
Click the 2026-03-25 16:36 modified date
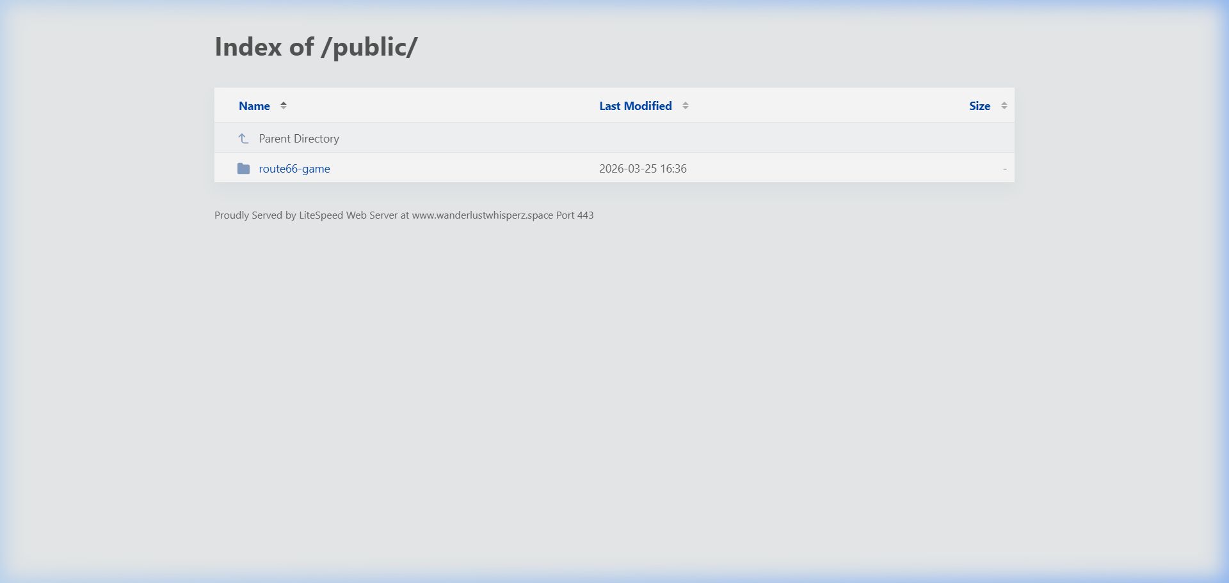pyautogui.click(x=643, y=169)
